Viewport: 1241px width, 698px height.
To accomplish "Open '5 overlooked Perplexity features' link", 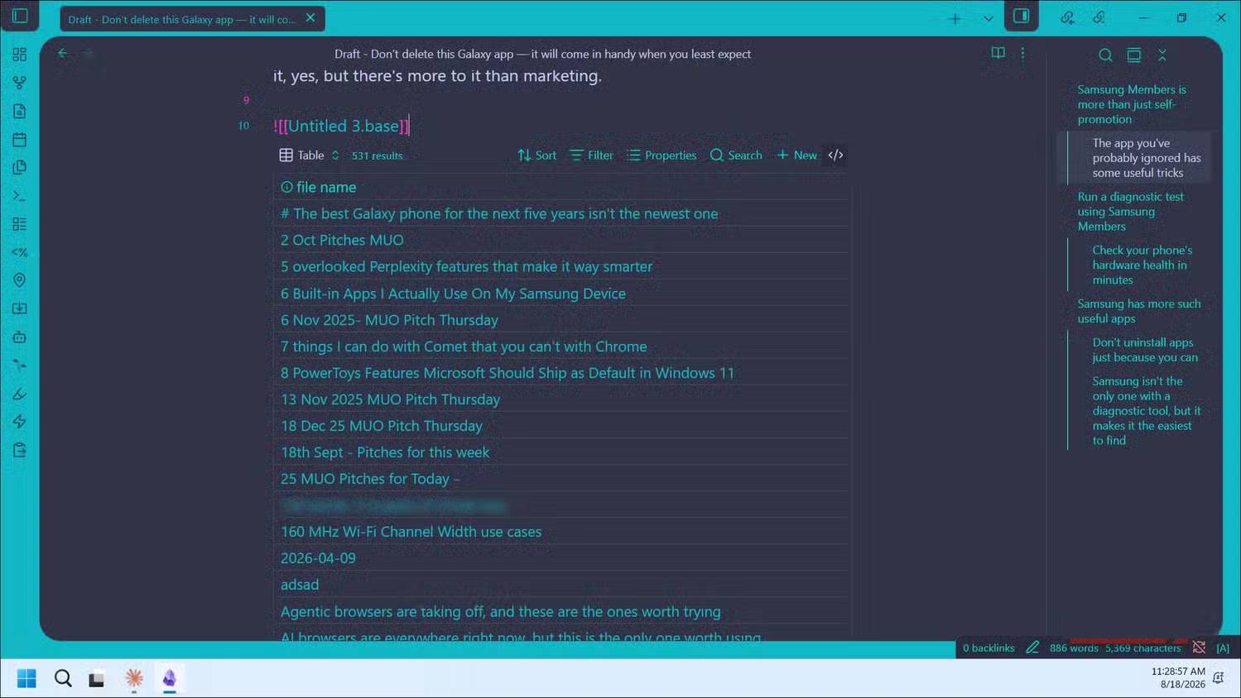I will 466,266.
